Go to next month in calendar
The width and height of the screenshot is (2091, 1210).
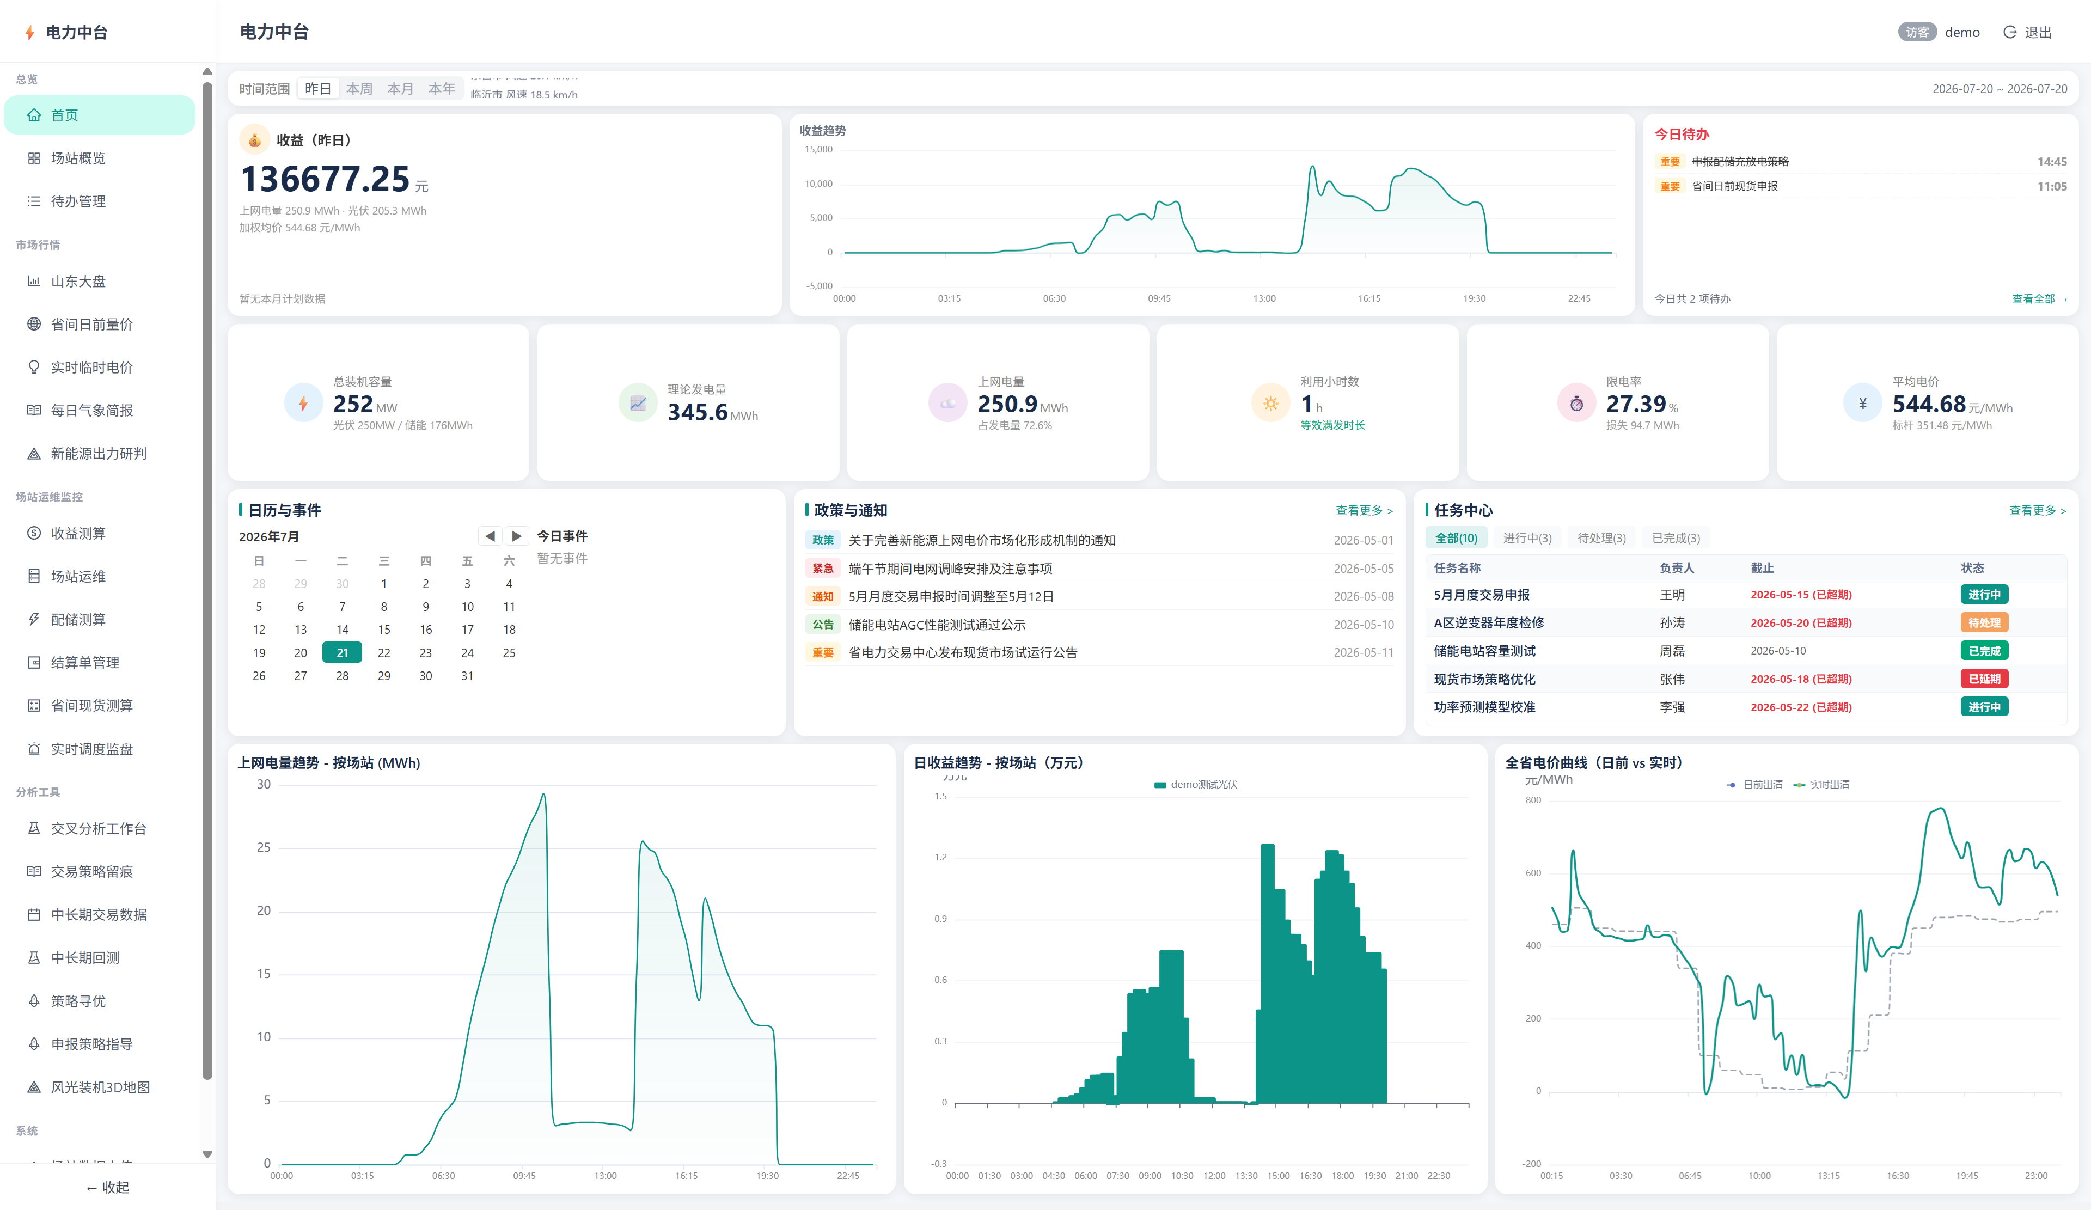(x=516, y=536)
